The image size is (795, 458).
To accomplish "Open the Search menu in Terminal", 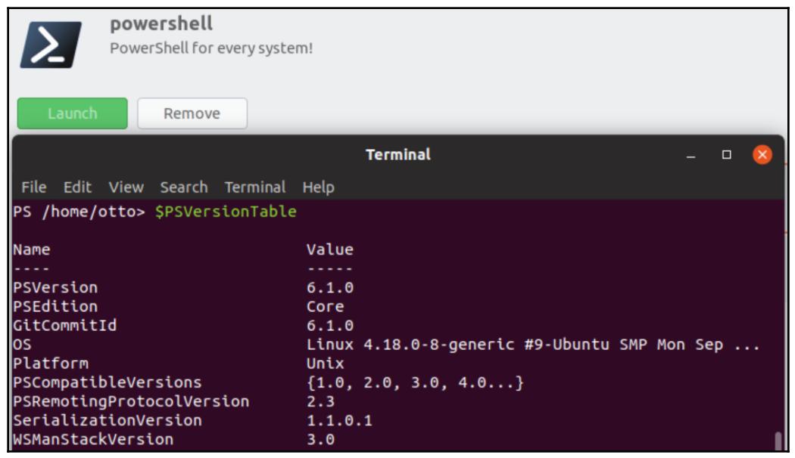I will (184, 187).
